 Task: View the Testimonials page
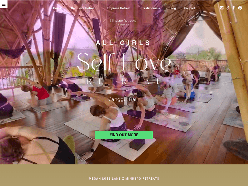151,8
